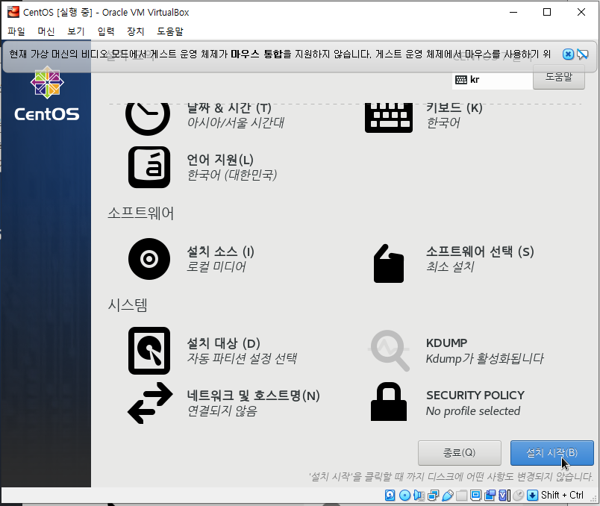Click the 'Kdump가 활성화됩니다' text
This screenshot has height=506, width=600.
[485, 359]
